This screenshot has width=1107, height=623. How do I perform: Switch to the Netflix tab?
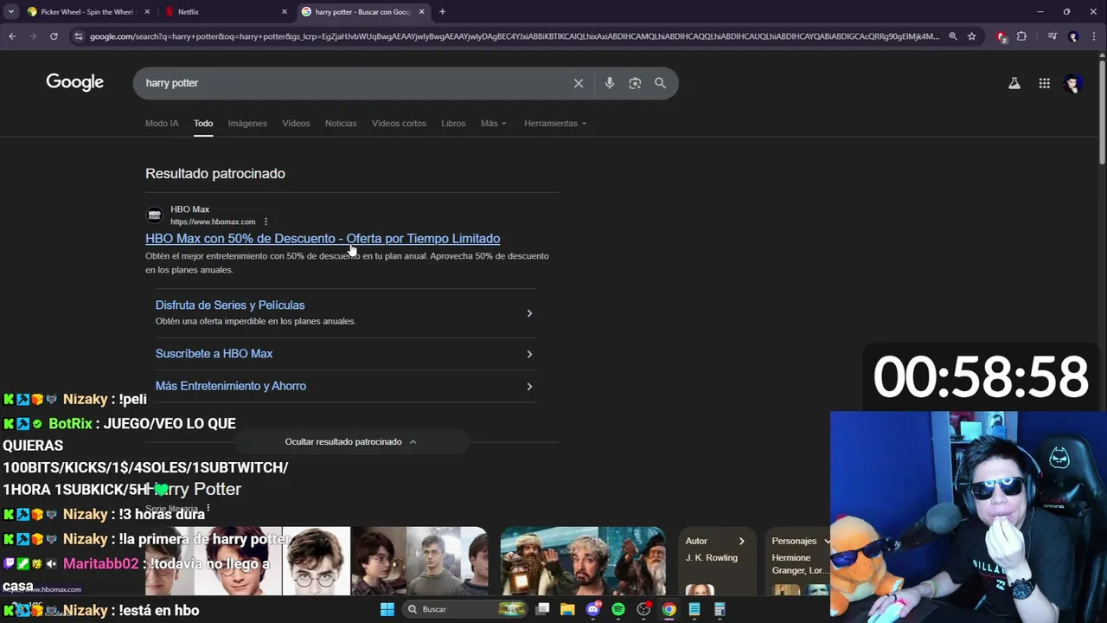pyautogui.click(x=227, y=11)
